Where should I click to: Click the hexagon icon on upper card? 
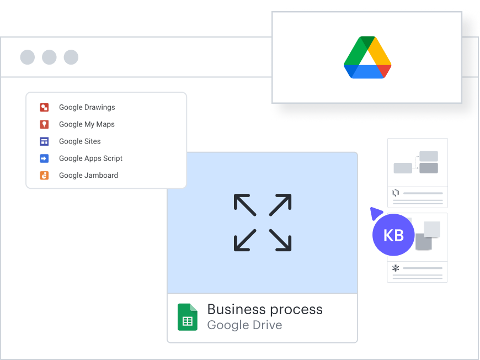click(396, 193)
